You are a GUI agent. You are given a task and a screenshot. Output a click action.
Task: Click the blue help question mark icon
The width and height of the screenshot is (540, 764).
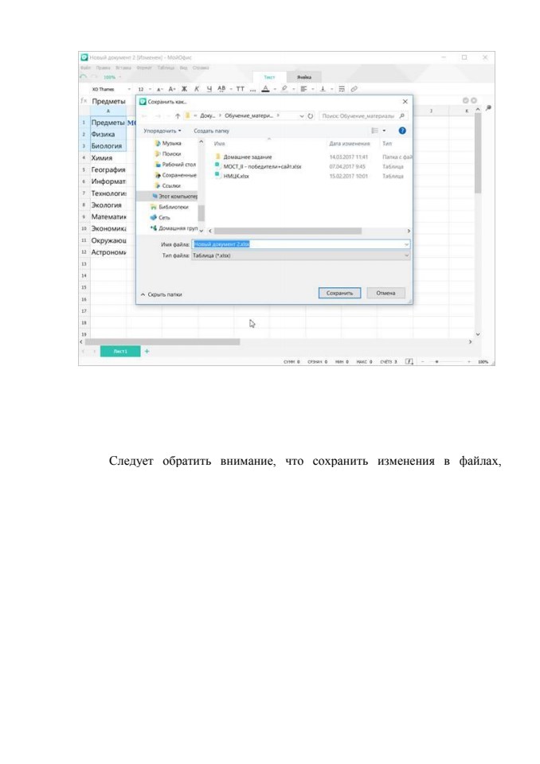402,131
